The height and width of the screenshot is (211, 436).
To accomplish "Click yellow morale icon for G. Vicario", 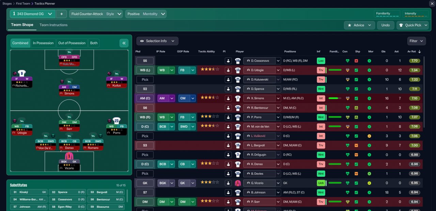I will click(x=369, y=183).
